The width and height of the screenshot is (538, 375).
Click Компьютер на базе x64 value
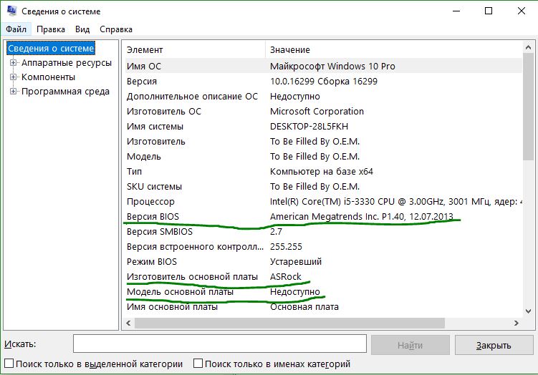[x=322, y=171]
